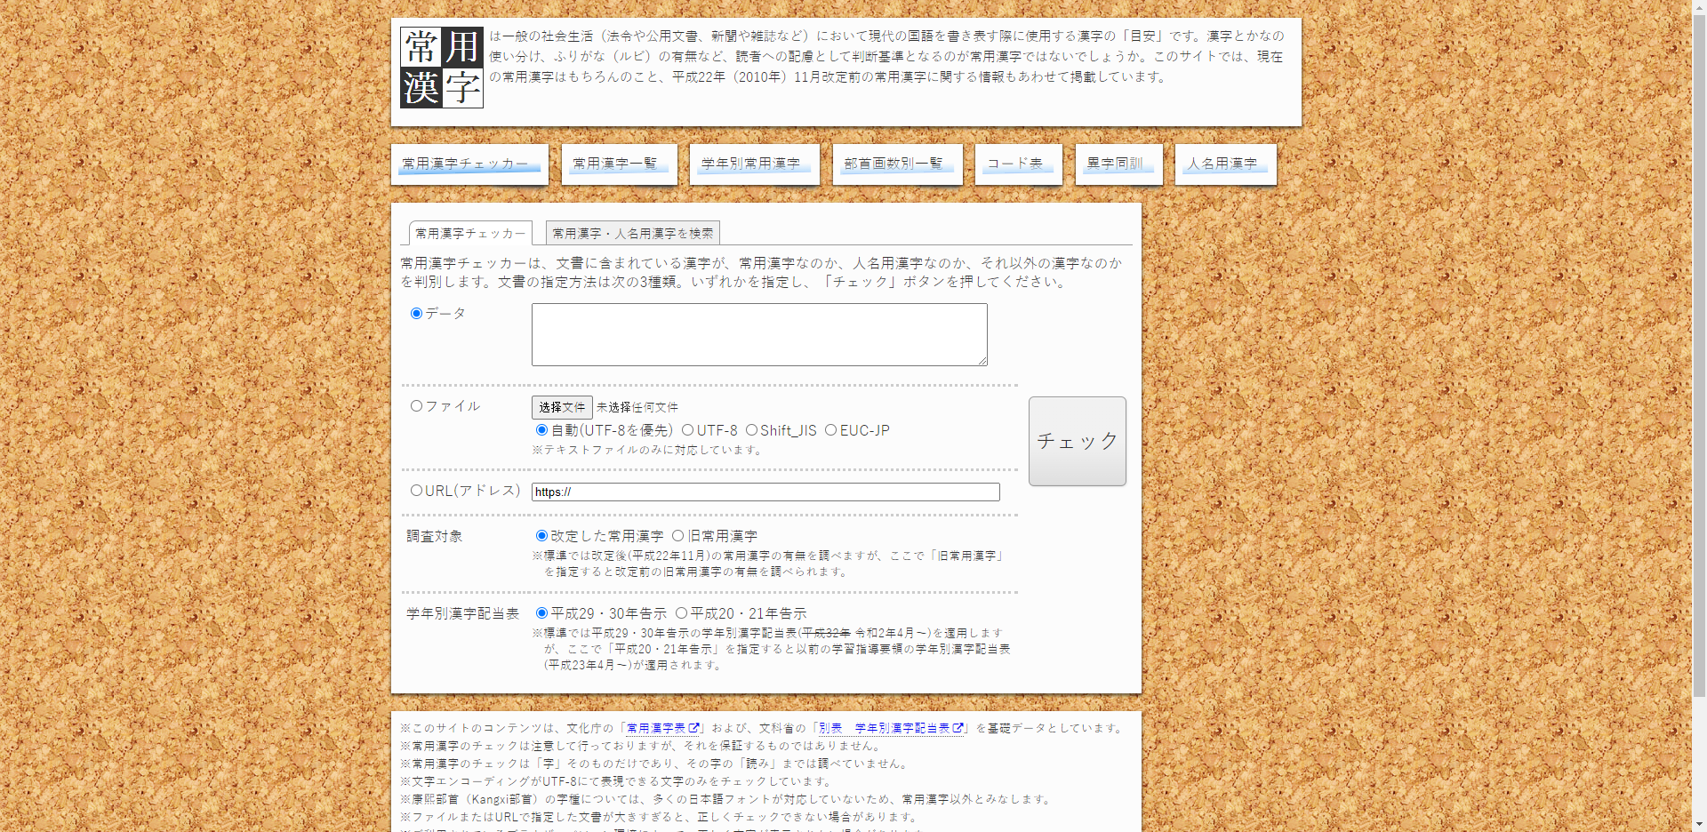Select the ファイル radio button
1707x832 pixels.
[x=416, y=406]
